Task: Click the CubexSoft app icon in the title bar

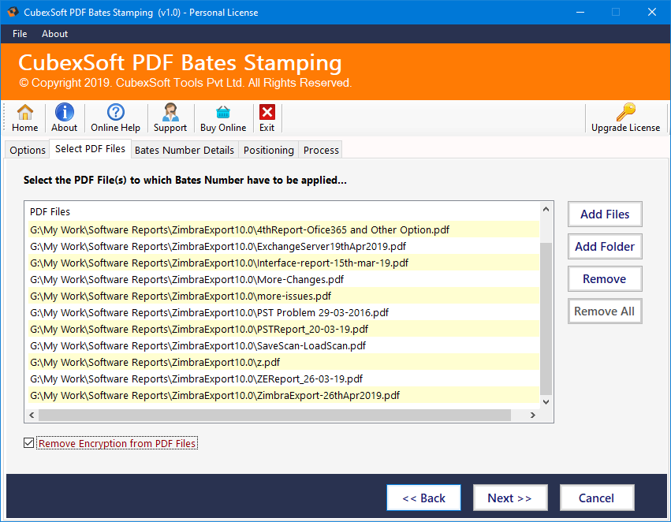Action: tap(13, 12)
